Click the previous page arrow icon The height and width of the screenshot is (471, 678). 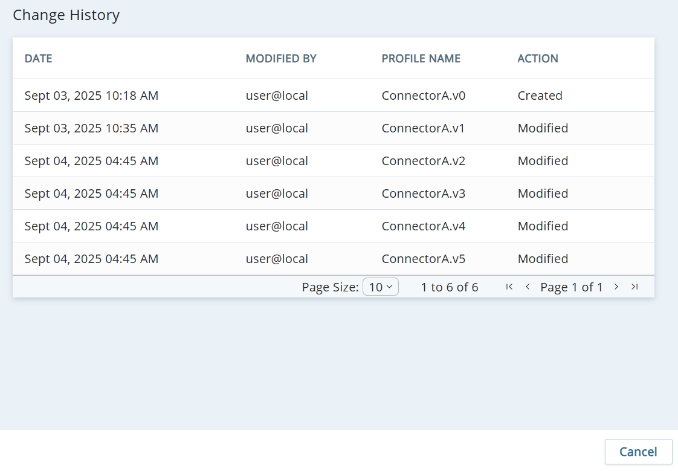coord(528,287)
